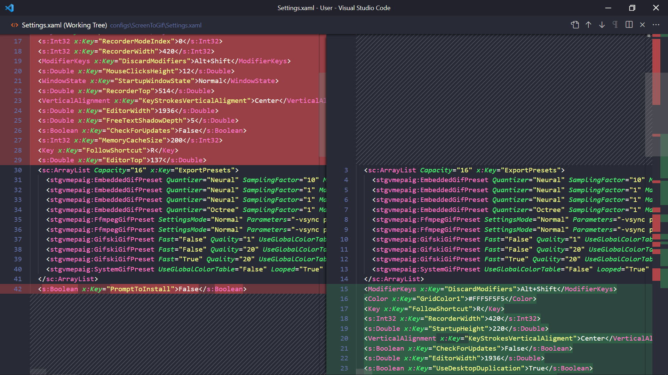
Task: Click the "RecorderModeIndex" removed line
Action: coord(130,41)
